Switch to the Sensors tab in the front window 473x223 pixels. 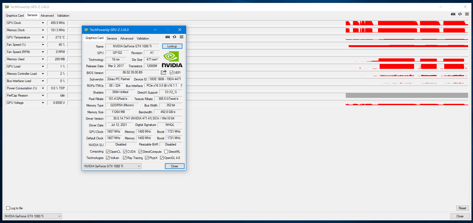pos(112,38)
